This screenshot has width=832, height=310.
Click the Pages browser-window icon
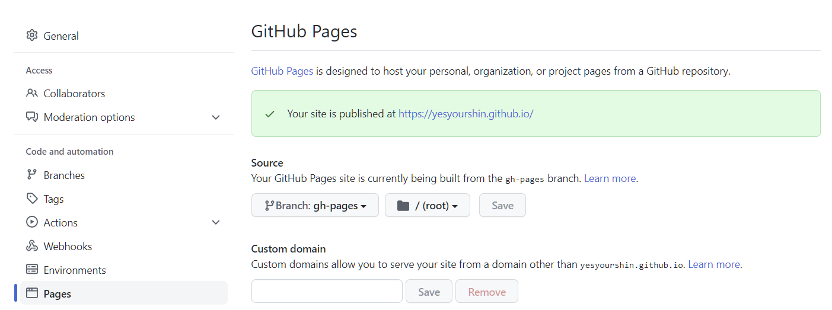[x=32, y=293]
